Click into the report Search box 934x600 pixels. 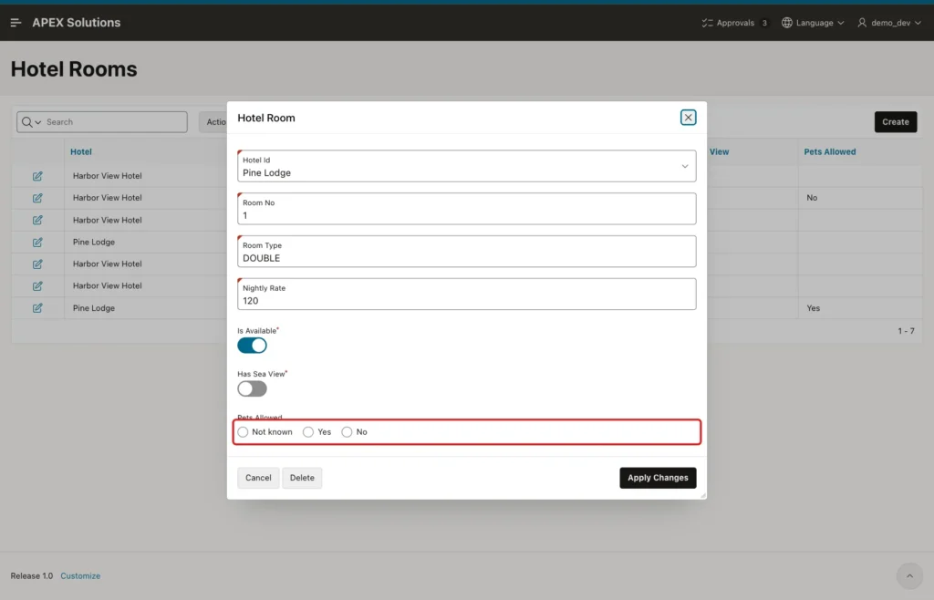click(115, 122)
